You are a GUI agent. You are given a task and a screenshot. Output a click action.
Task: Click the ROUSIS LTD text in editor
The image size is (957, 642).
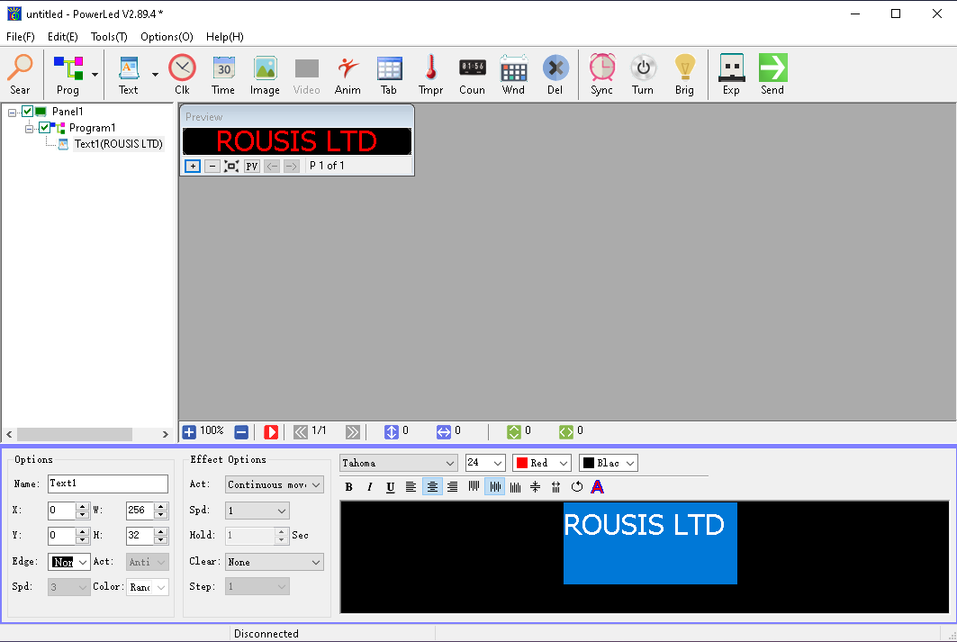[644, 525]
